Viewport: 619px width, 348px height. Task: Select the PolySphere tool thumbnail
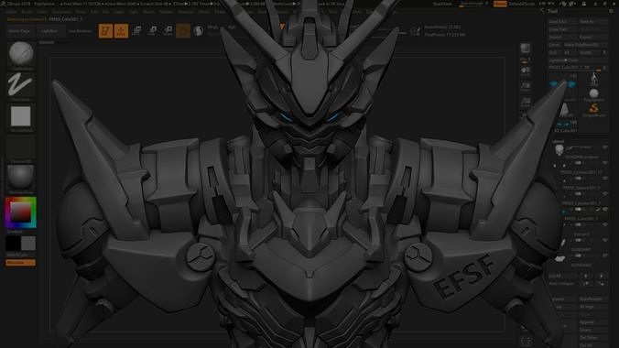tap(593, 94)
